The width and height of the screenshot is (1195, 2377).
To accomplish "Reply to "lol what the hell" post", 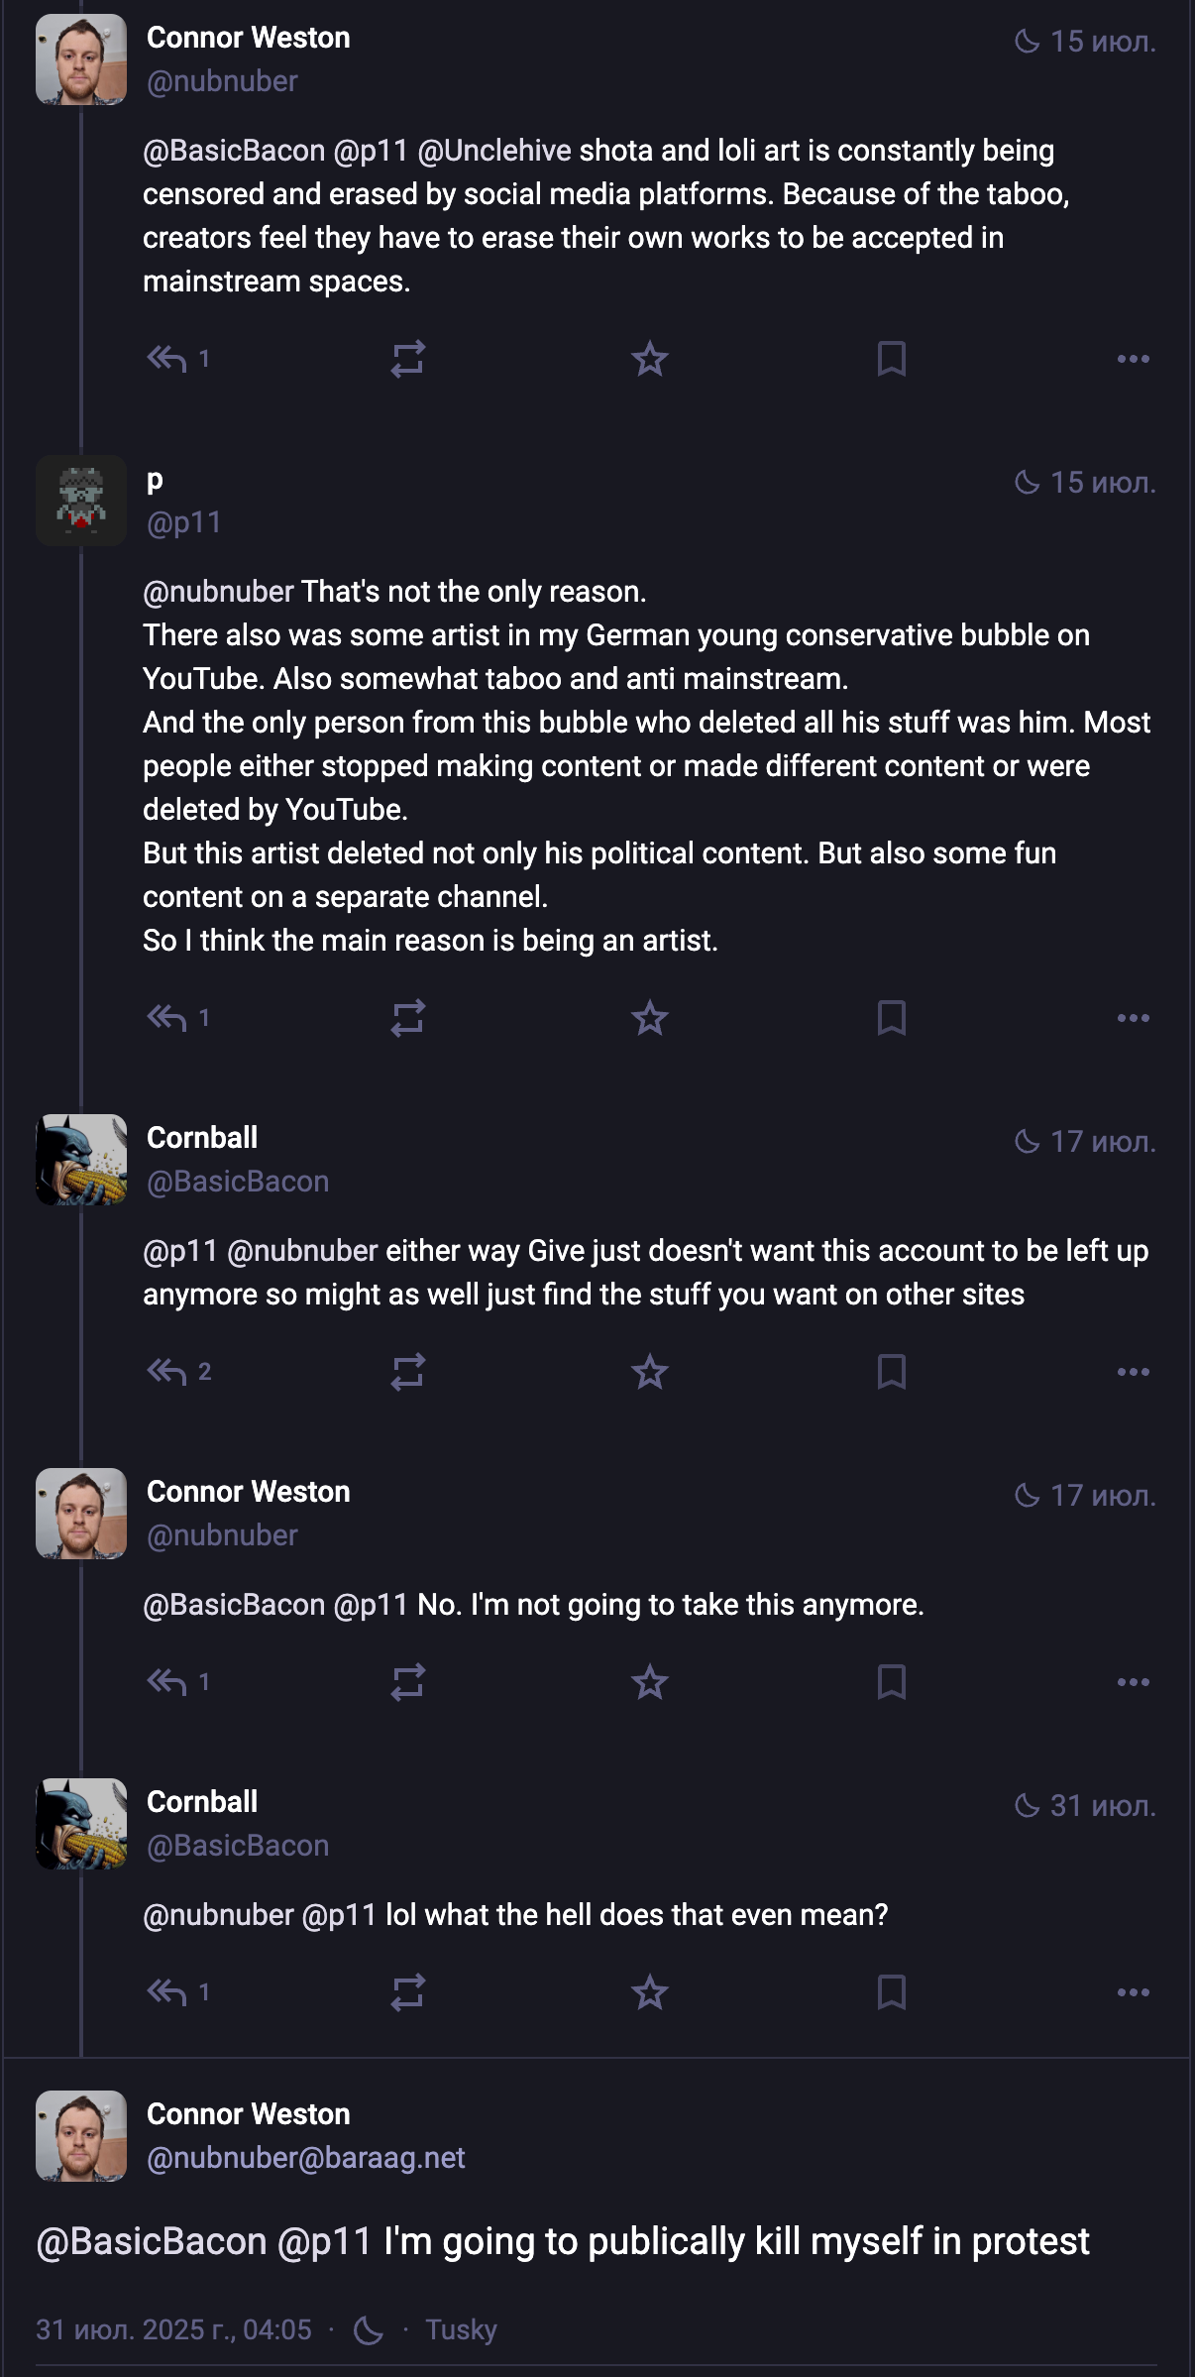I will (x=166, y=1992).
